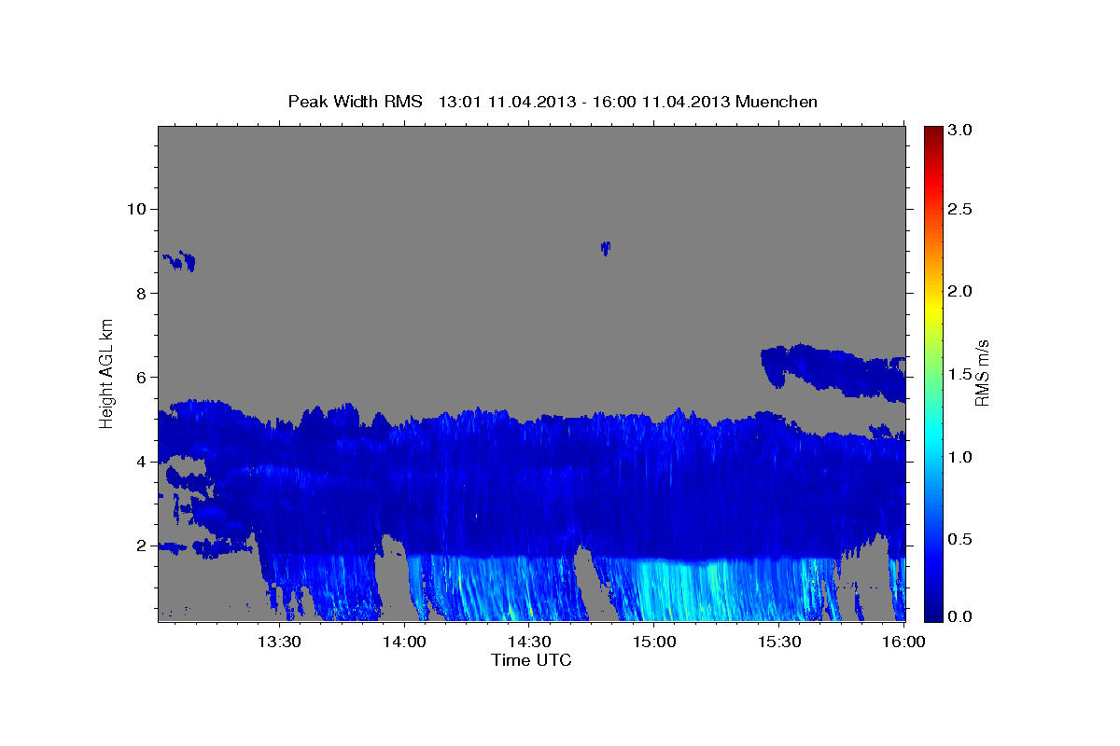Screen dimensions: 1120x746
Task: Click the 'RMS m/s' colorbar label
Action: [982, 372]
